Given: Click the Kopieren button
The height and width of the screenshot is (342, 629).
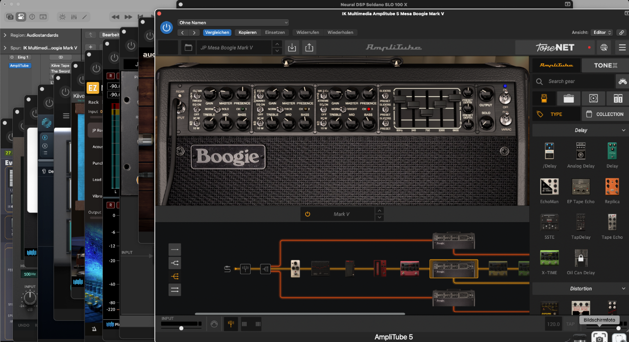Looking at the screenshot, I should tap(248, 32).
